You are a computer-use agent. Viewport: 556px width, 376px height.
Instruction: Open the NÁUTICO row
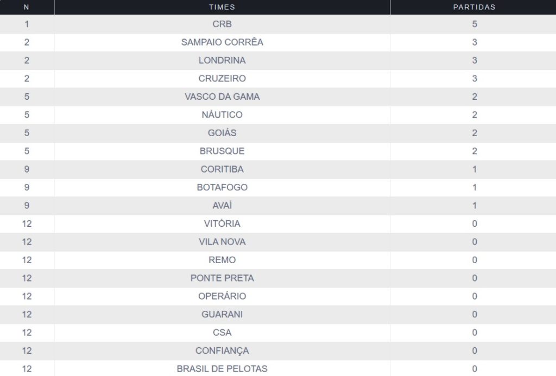coord(222,115)
